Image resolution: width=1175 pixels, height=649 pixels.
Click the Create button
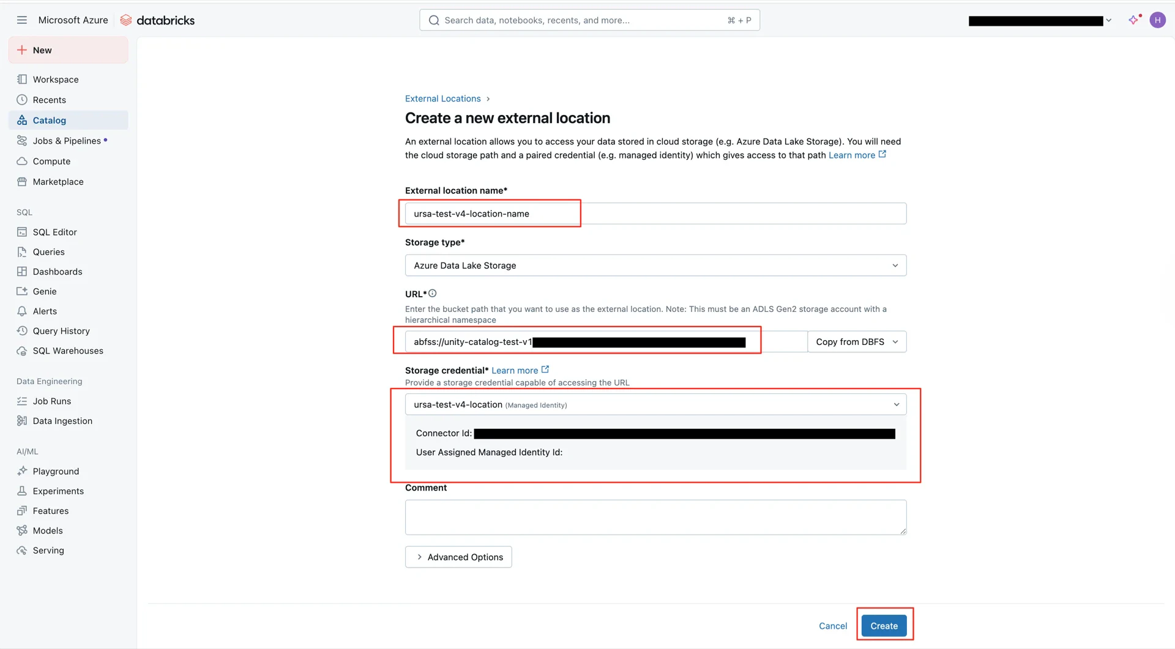click(884, 626)
